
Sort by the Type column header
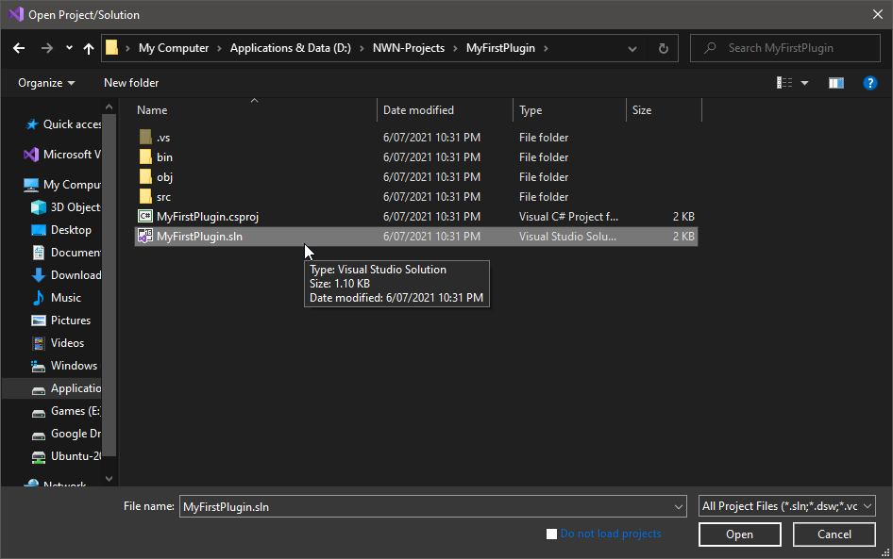coord(531,110)
